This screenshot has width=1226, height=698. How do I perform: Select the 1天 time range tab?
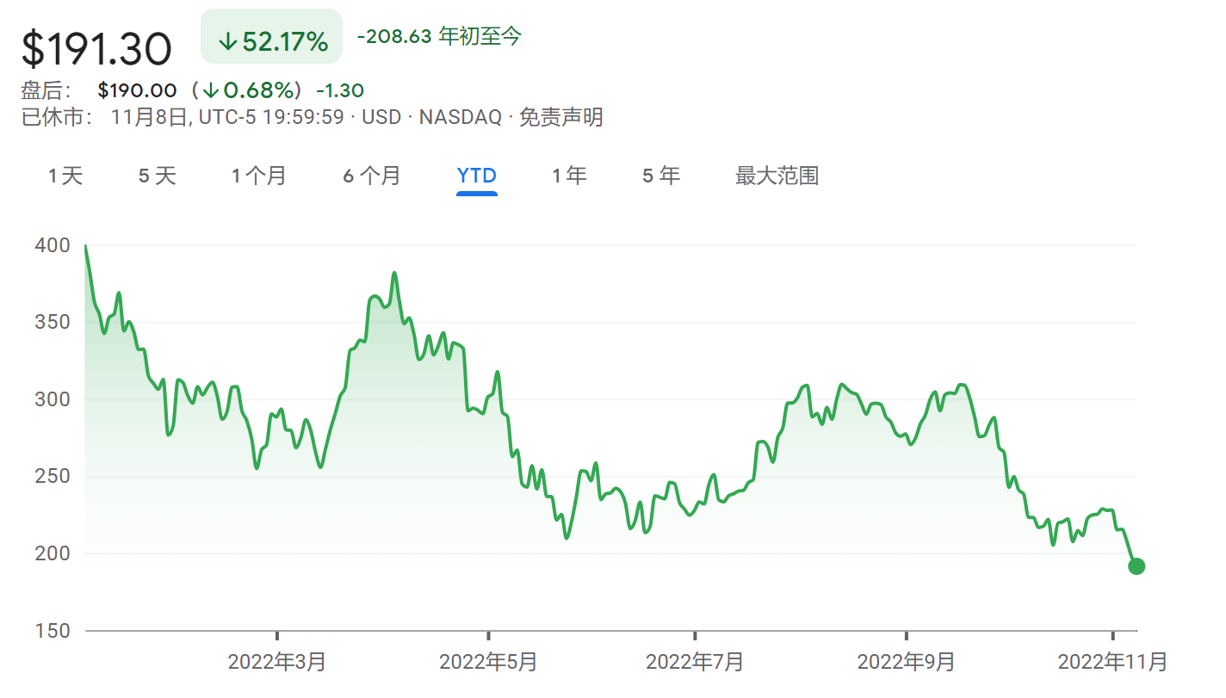(65, 176)
